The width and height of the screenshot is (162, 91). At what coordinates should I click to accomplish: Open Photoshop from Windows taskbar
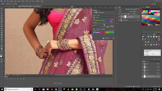click(x=60, y=89)
